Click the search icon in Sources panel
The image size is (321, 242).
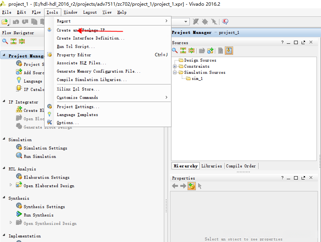(175, 51)
